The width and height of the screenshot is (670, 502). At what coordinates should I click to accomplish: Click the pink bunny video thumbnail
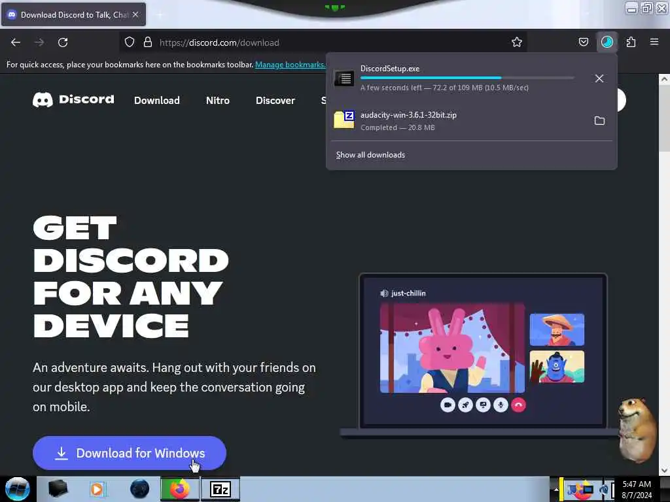(x=452, y=348)
